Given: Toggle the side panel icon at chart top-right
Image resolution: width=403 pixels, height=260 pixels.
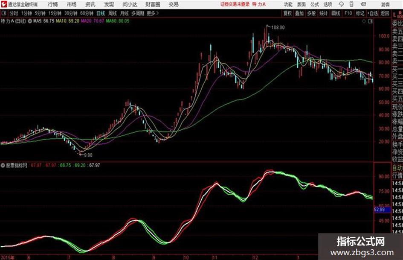Looking at the screenshot, I should [370, 21].
